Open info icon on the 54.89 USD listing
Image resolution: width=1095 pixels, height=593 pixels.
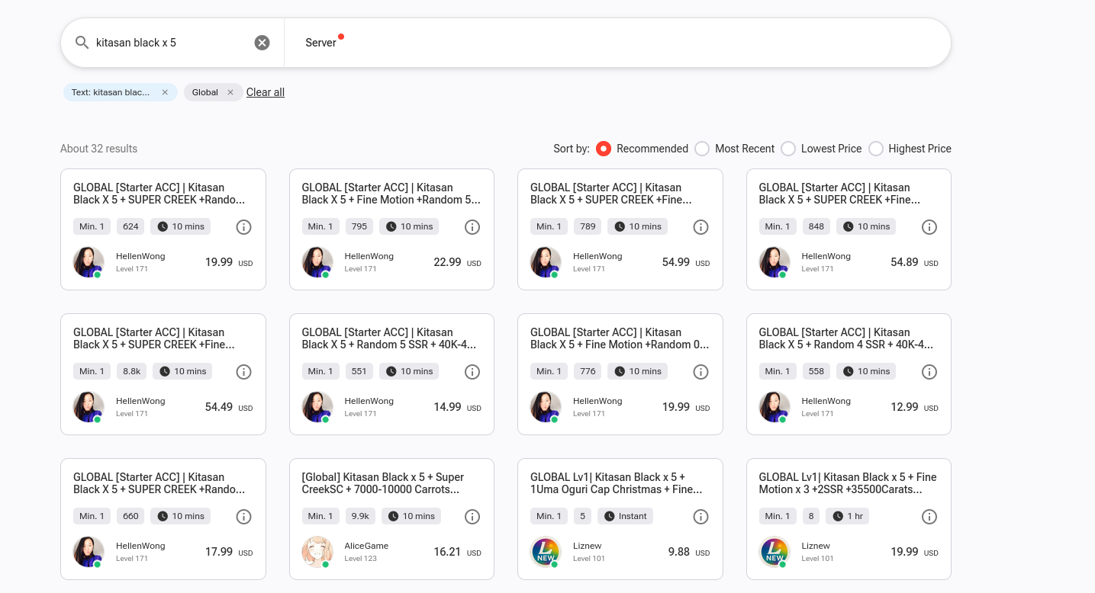(x=929, y=227)
